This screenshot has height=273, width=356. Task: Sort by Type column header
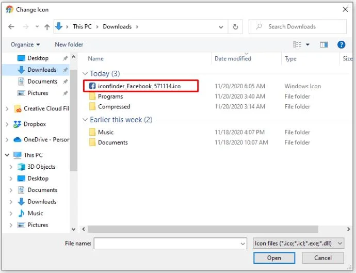click(x=290, y=59)
